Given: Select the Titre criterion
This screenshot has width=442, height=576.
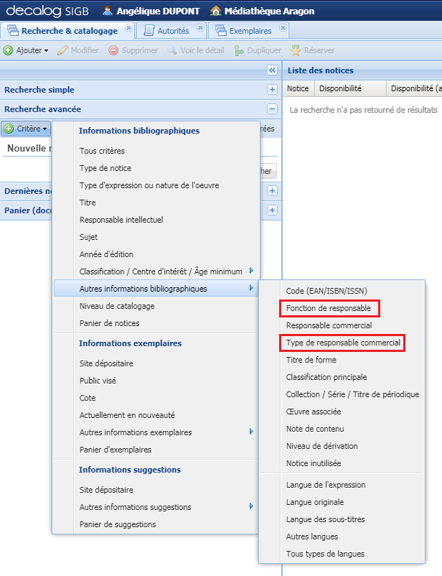Looking at the screenshot, I should (x=156, y=203).
